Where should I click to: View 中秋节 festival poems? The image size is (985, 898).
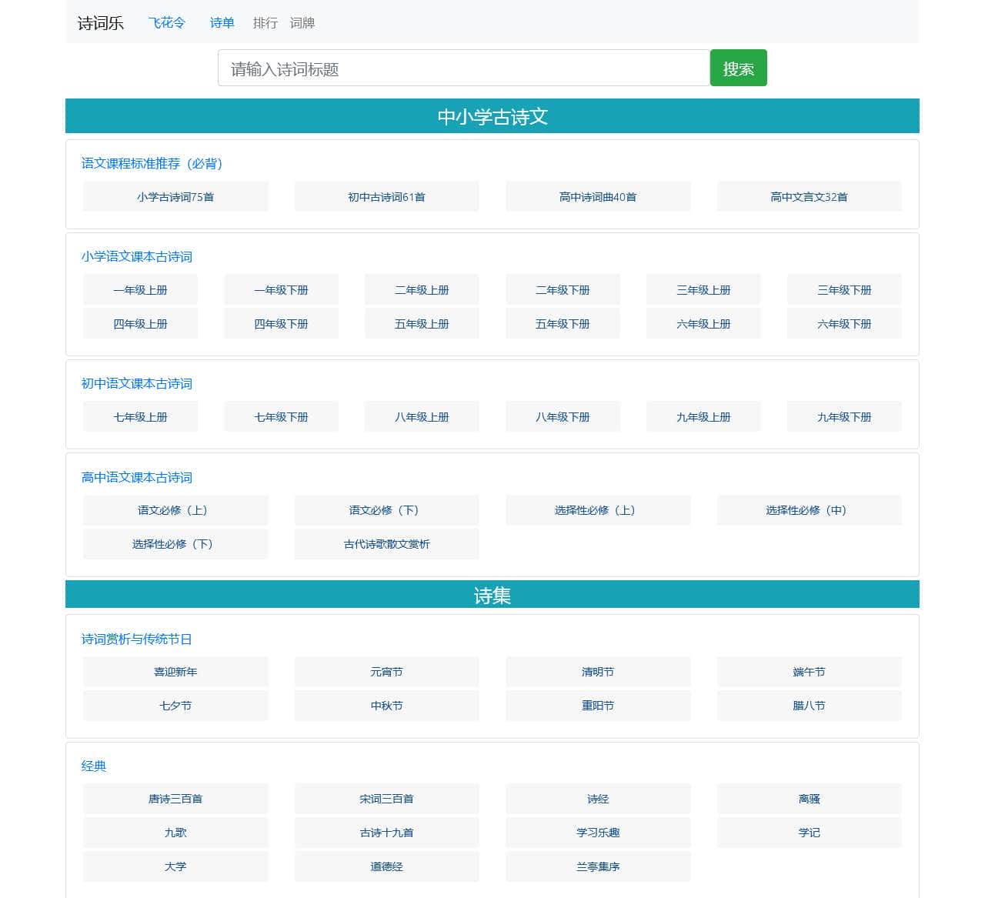coord(386,706)
